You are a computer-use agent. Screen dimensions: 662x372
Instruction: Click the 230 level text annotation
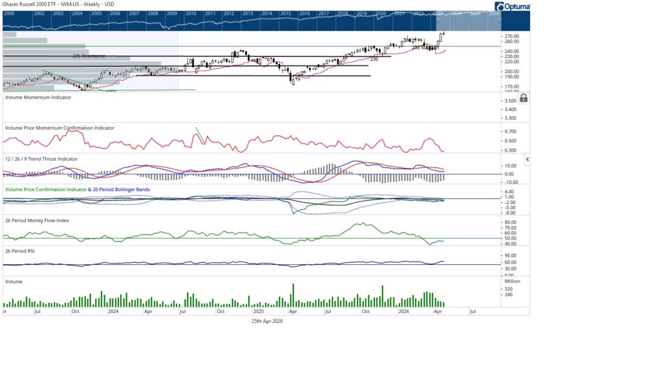point(374,59)
